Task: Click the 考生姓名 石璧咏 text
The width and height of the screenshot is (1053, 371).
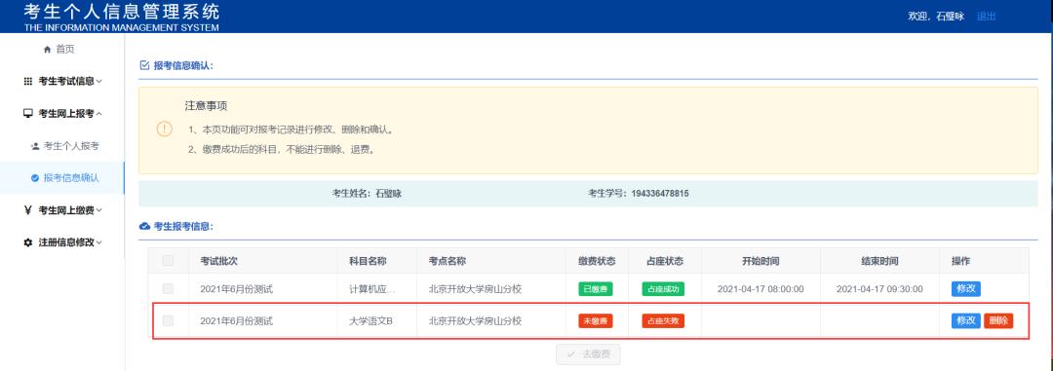Action: click(367, 193)
